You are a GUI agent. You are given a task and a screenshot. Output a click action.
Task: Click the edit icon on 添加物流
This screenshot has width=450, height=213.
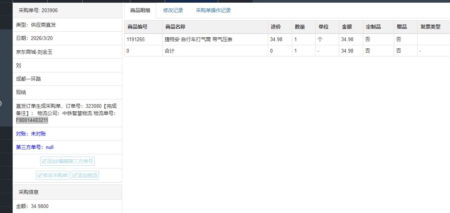coord(75,175)
